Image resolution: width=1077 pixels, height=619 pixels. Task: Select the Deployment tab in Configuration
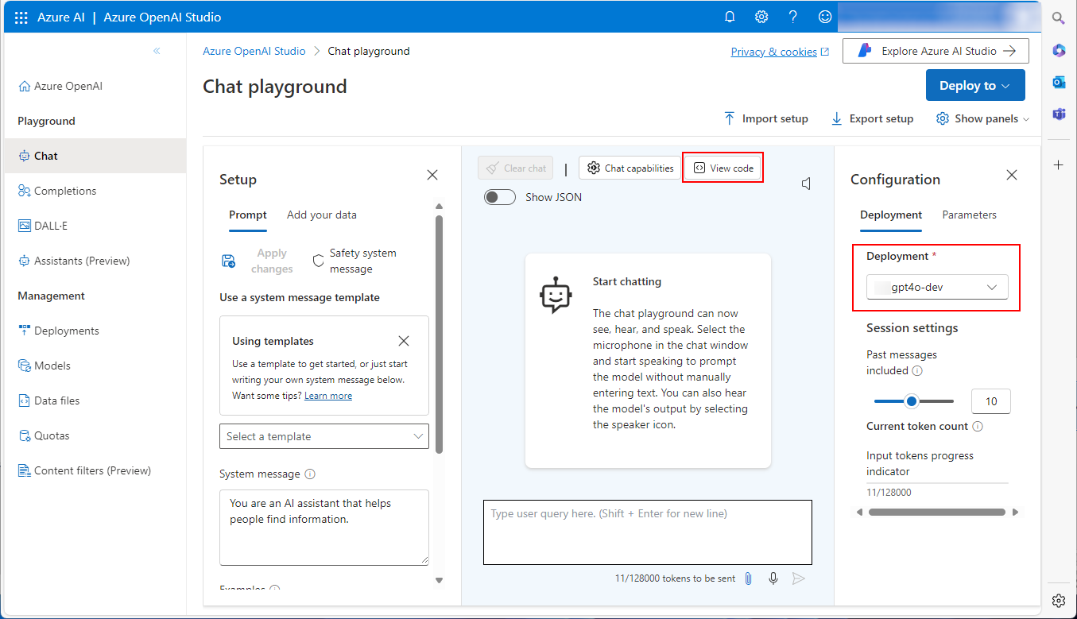[891, 215]
